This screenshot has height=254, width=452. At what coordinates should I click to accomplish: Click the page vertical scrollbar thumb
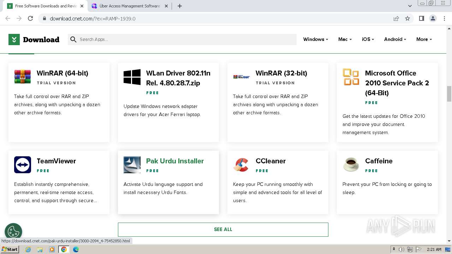pos(449,93)
